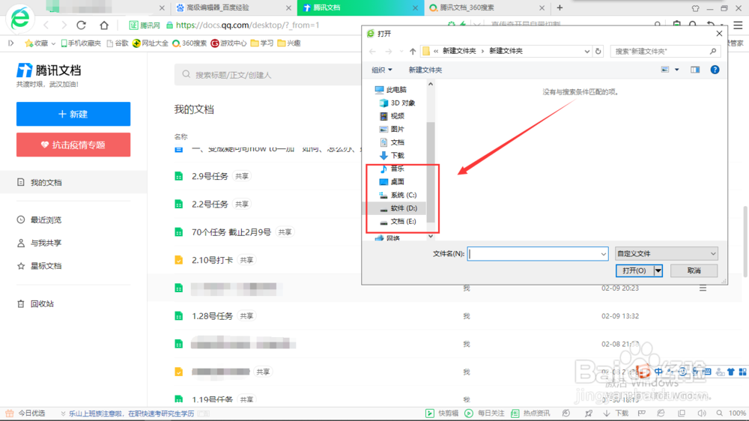Image resolution: width=749 pixels, height=421 pixels.
Task: Open the 收藏 bookmarks star
Action: click(x=37, y=43)
